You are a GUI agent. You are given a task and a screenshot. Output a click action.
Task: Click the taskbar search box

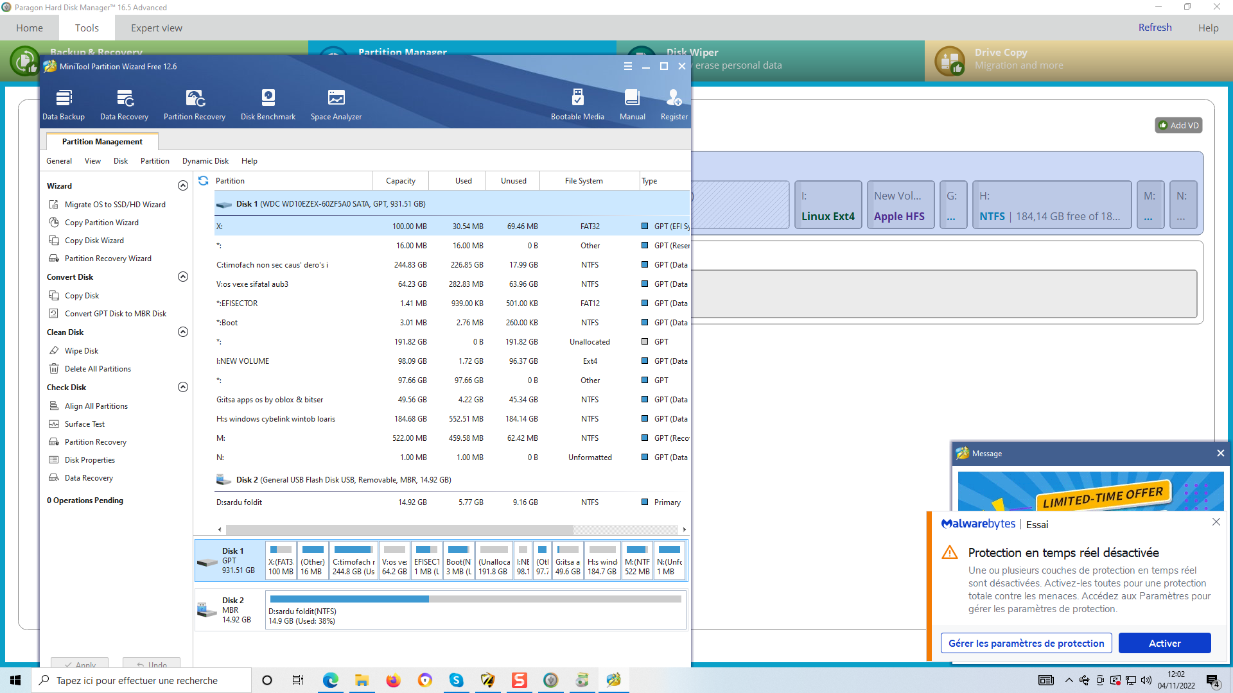tap(141, 680)
